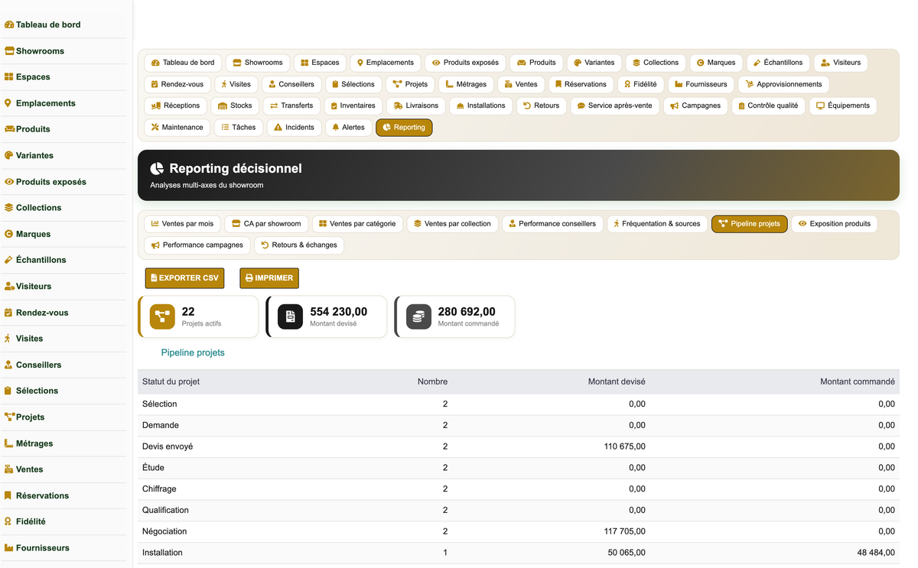Print the report using Imprimer button
This screenshot has width=918, height=568.
click(269, 278)
